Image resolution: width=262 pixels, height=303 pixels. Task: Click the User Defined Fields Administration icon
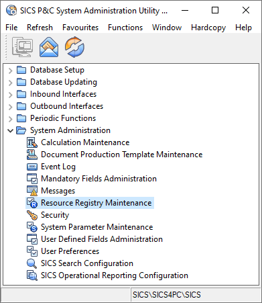(x=32, y=239)
